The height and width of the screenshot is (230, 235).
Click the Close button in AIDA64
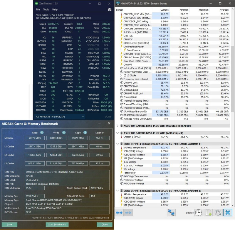click(x=105, y=224)
